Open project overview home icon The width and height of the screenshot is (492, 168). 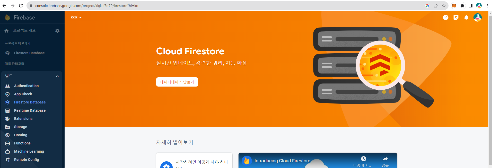click(x=7, y=31)
